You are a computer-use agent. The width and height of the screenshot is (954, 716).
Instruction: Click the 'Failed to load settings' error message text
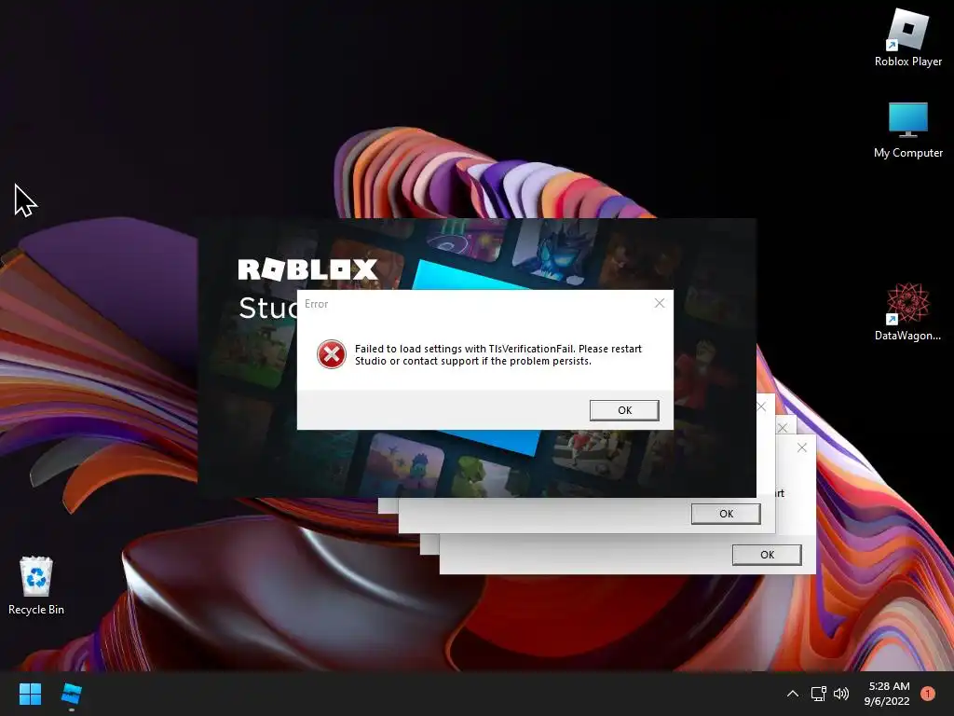(498, 355)
